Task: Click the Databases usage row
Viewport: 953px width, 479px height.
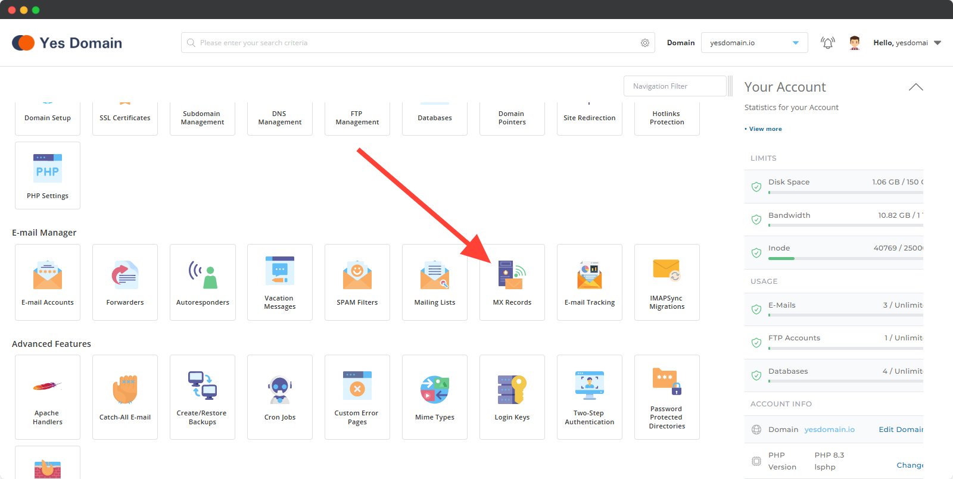Action: tap(834, 375)
